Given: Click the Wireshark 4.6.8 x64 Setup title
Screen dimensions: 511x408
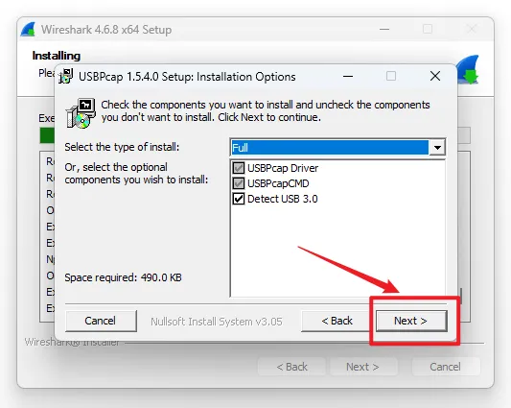Looking at the screenshot, I should [106, 30].
